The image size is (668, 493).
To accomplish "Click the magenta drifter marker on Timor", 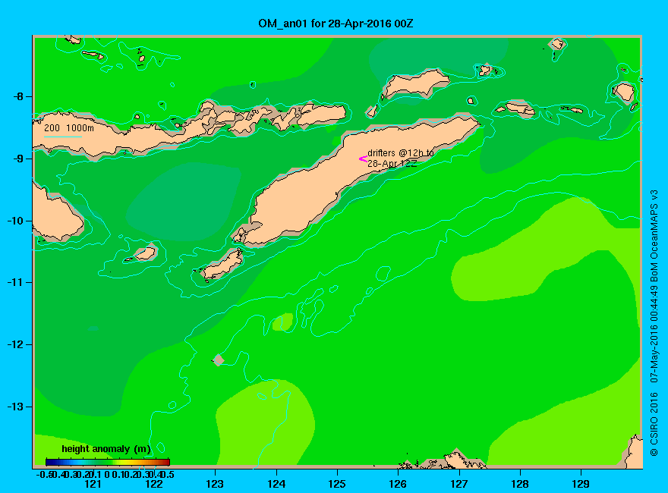I will 363,159.
